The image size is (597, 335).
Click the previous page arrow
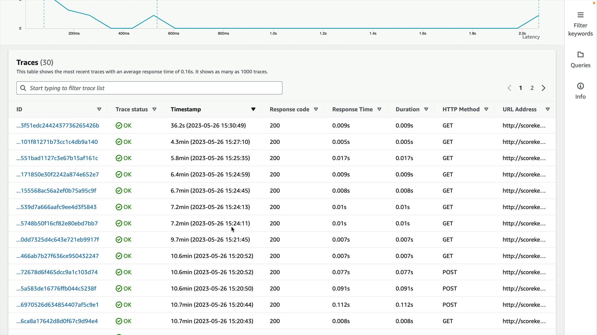tap(509, 88)
